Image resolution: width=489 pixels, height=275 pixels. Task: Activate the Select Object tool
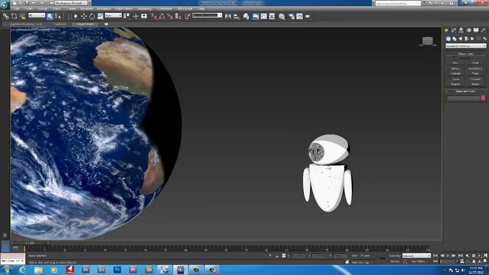pos(50,16)
